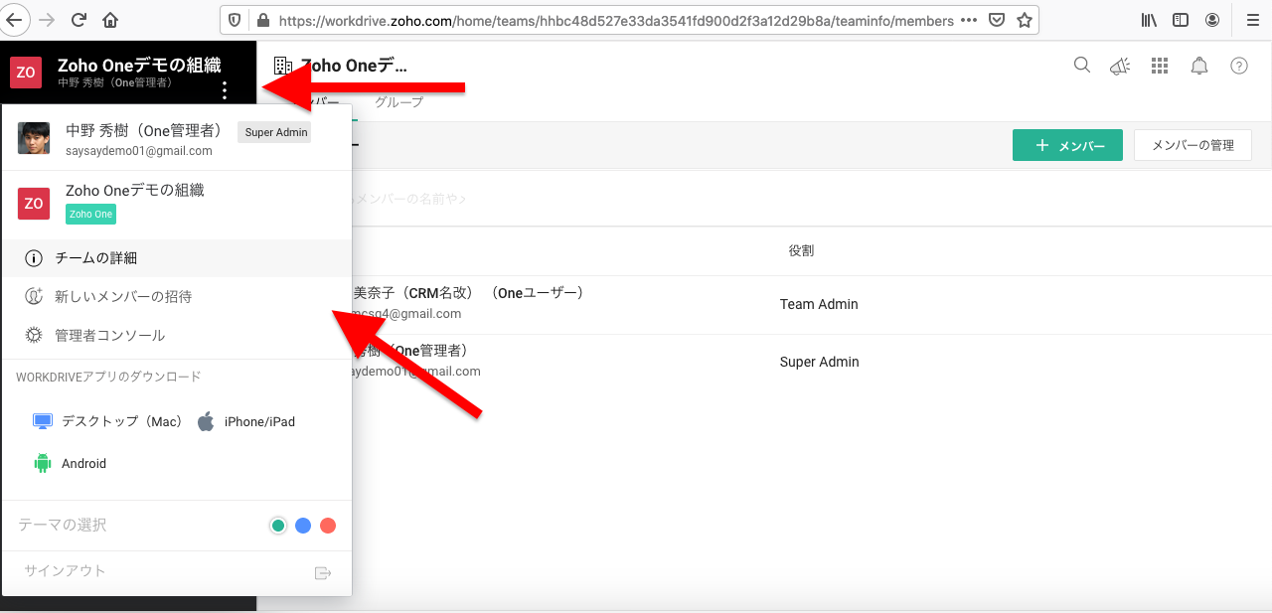1272x613 pixels.
Task: Click the 役割 column header
Action: 801,251
